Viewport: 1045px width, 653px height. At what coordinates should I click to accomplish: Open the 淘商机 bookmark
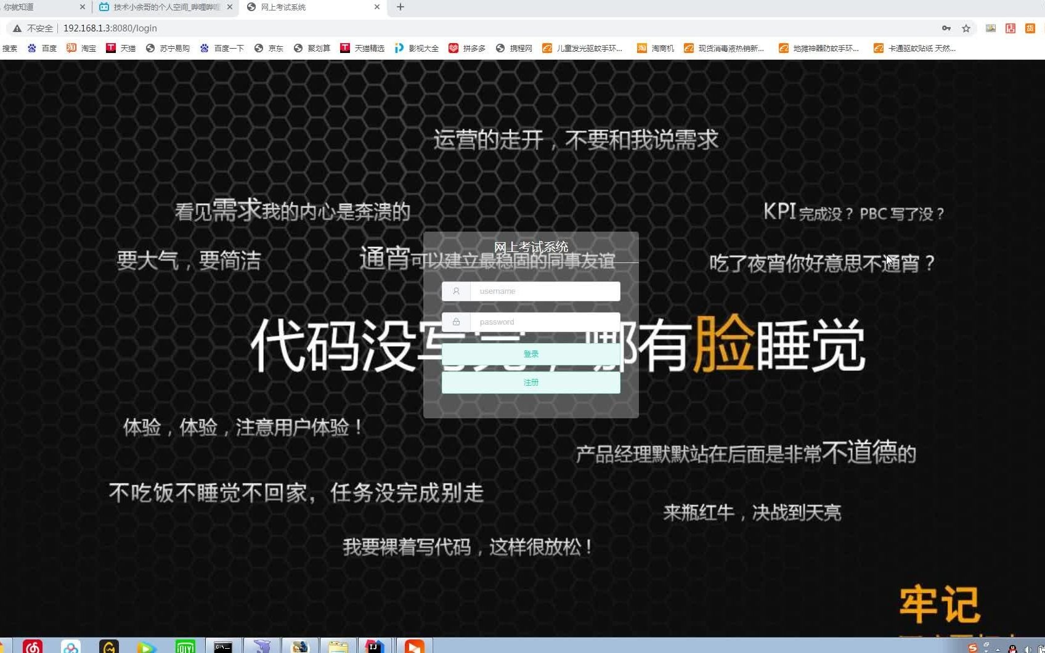tap(656, 48)
